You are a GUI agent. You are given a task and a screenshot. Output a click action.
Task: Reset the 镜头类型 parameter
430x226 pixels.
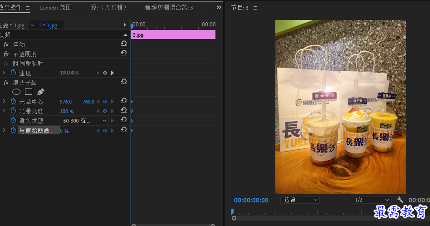pyautogui.click(x=124, y=120)
